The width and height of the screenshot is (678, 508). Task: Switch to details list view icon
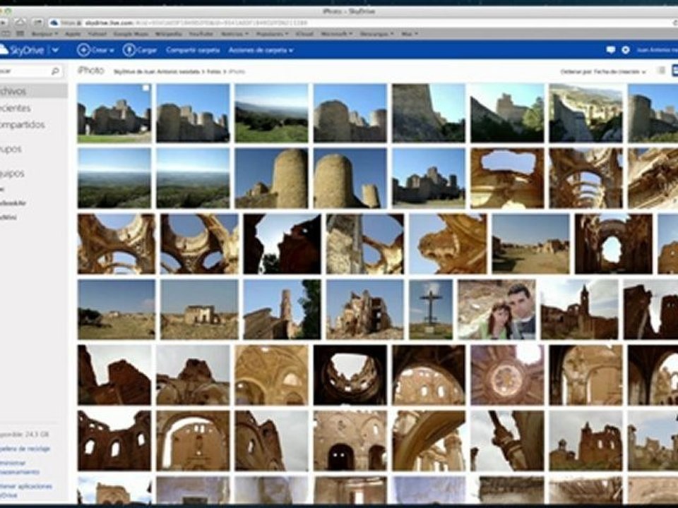(x=661, y=71)
